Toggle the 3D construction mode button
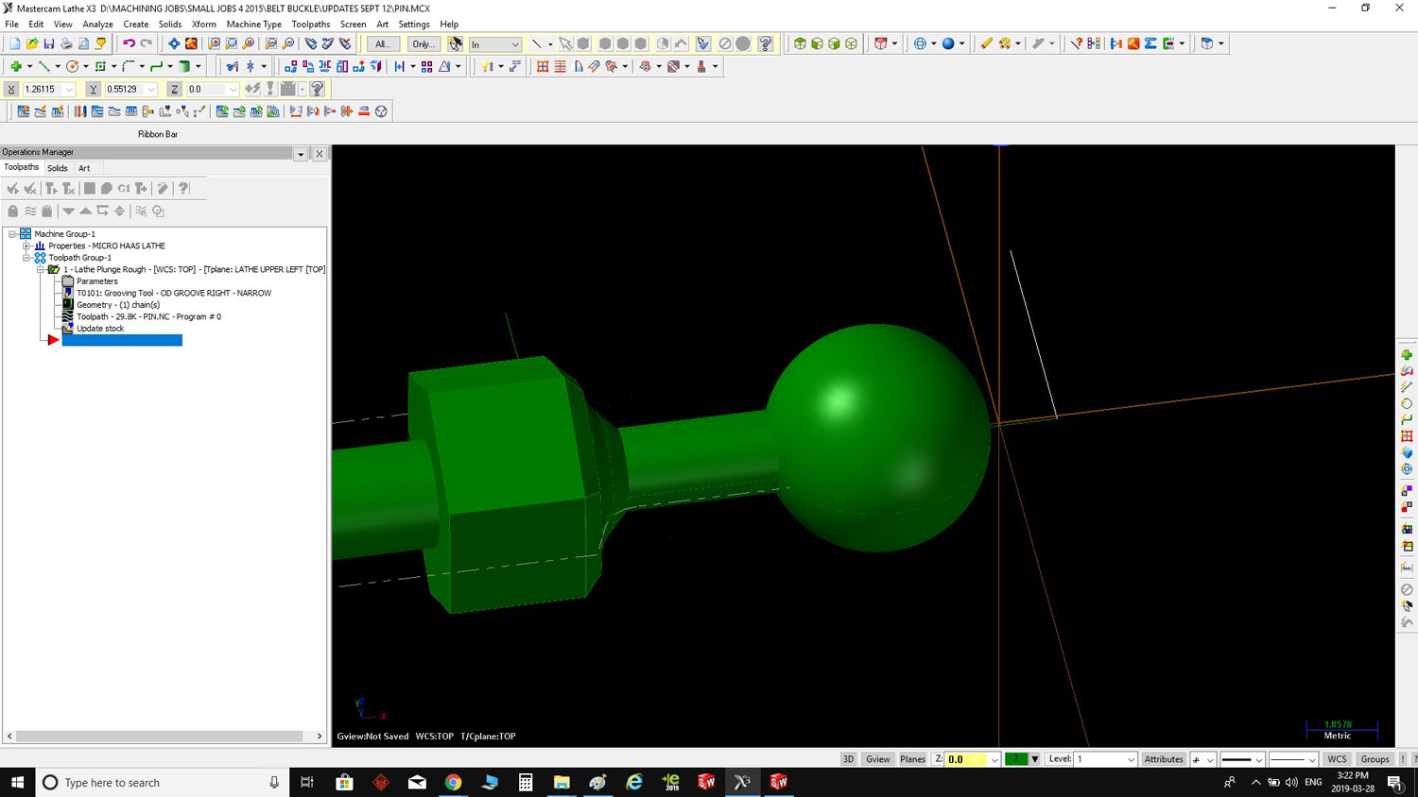Viewport: 1418px width, 797px height. click(x=848, y=759)
